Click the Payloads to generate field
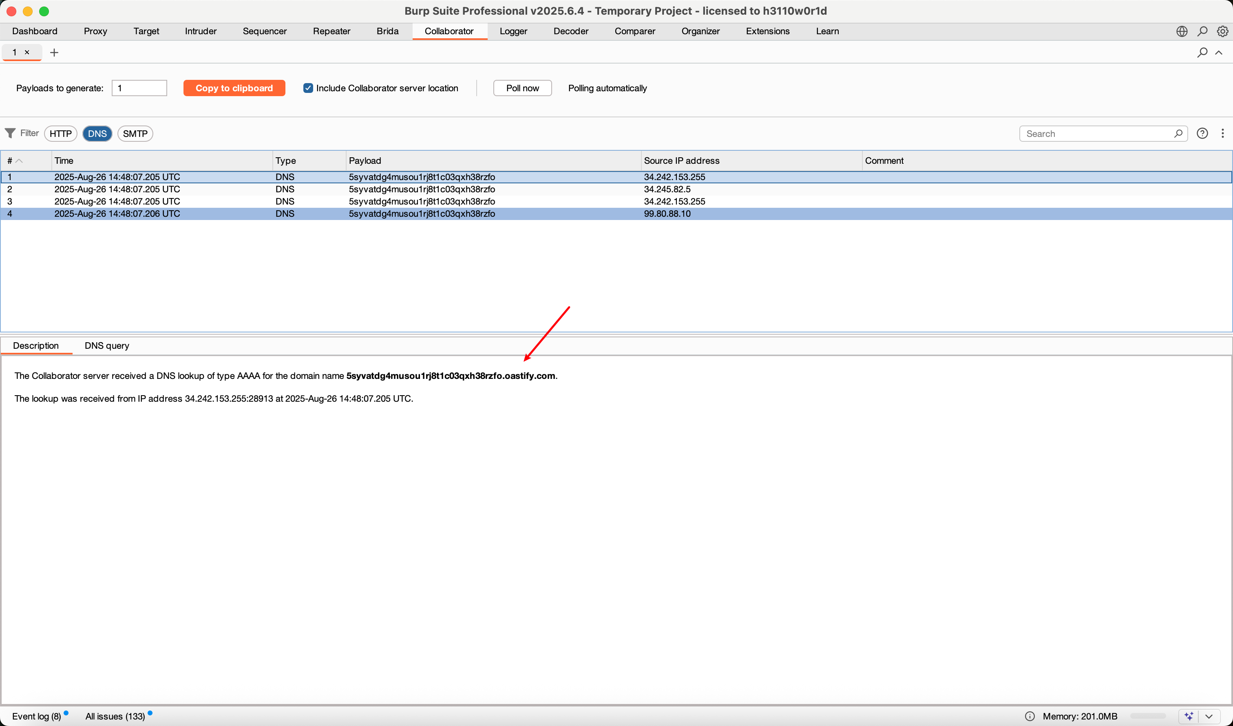Screen dimensions: 1233x726 click(139, 88)
